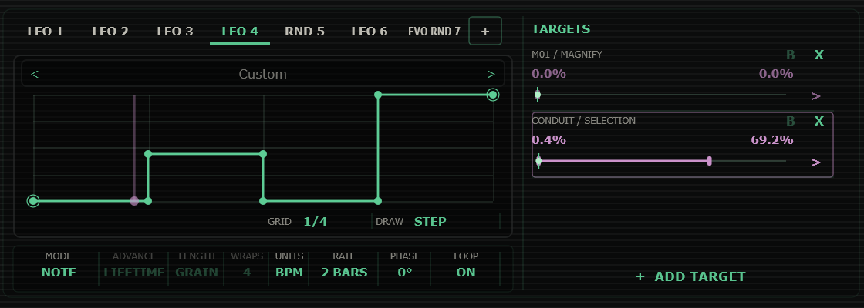
Task: Click M01 / MAGNIFY slider handle
Action: [538, 95]
